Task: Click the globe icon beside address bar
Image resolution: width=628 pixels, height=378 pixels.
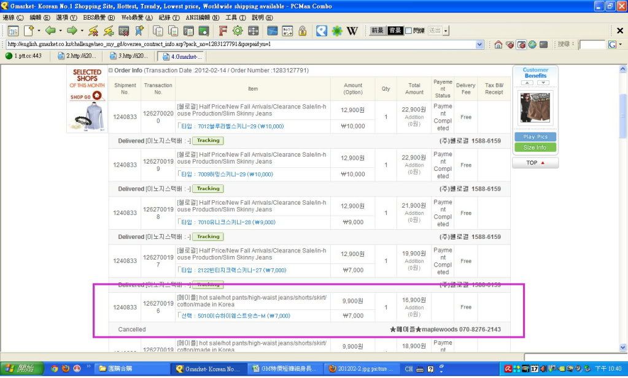Action: 532,45
